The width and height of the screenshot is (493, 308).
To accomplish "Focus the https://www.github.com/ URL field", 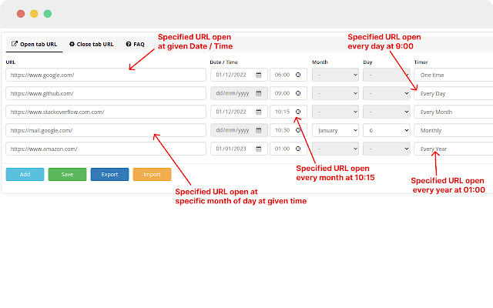I will pos(106,93).
